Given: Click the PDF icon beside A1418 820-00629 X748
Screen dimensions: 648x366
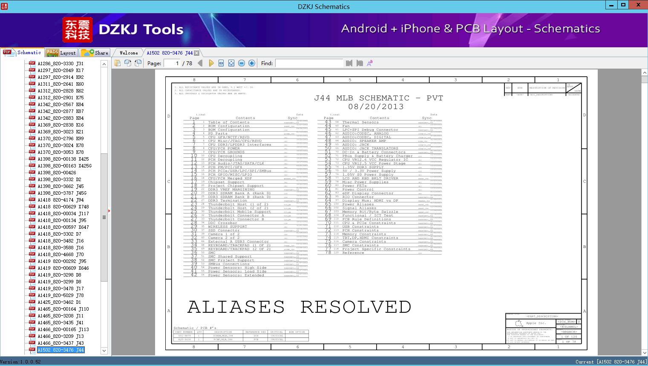Looking at the screenshot, I should click(x=32, y=206).
